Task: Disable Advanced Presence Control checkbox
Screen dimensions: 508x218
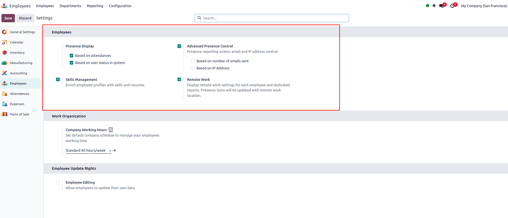Action: pos(179,46)
